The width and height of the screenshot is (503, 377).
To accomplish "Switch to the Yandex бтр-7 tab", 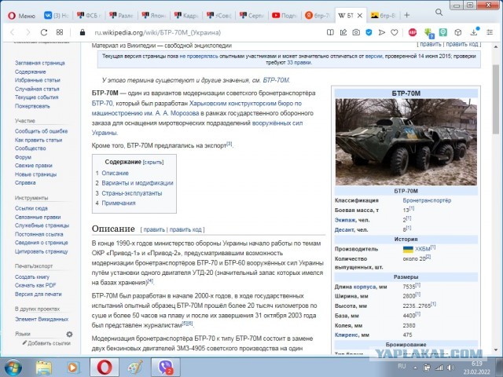I will tap(317, 16).
